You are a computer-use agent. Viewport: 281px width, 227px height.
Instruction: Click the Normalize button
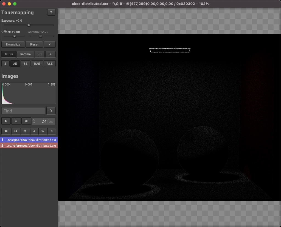click(x=13, y=44)
